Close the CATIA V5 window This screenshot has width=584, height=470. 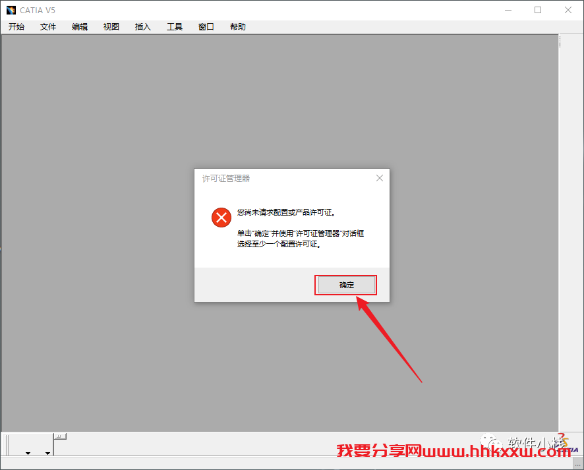click(568, 10)
